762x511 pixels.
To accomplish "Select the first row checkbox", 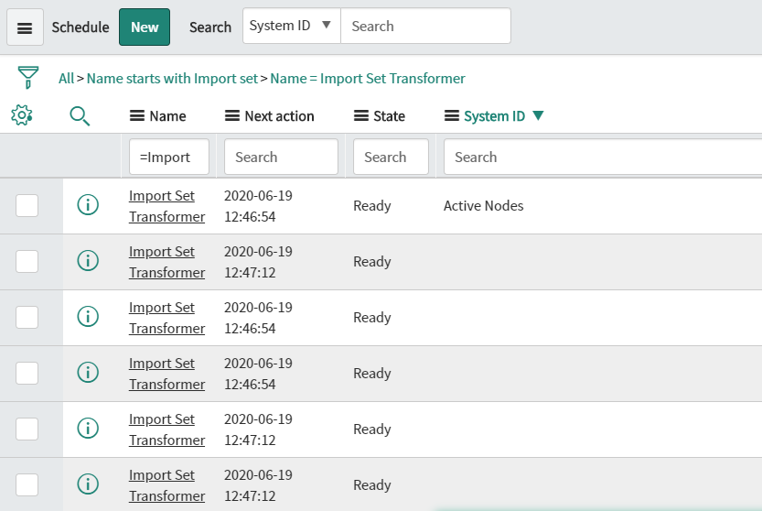I will (x=27, y=205).
